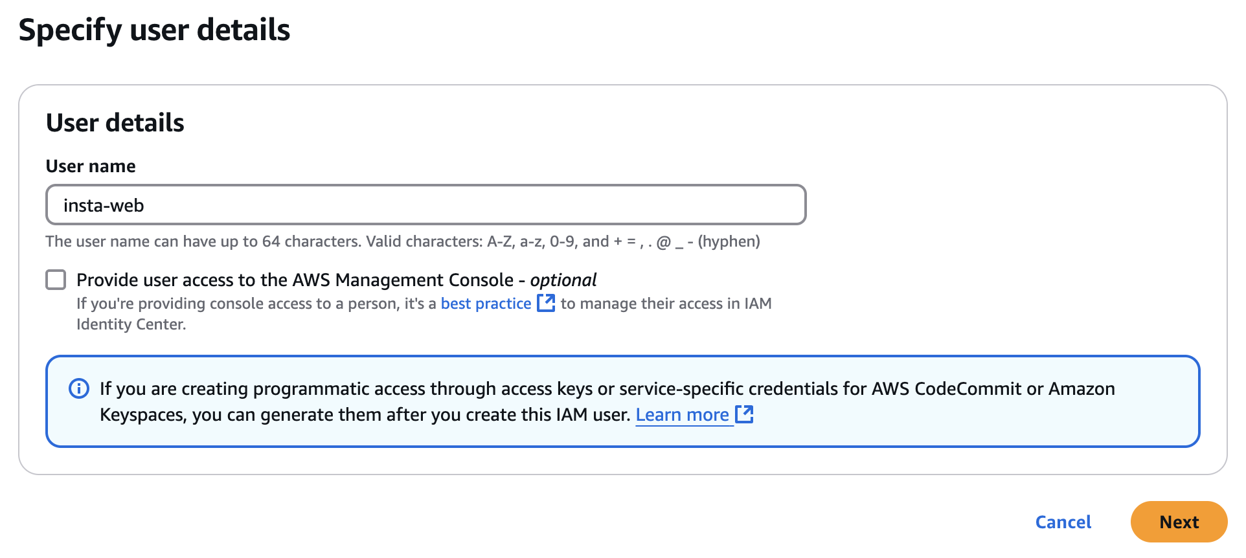1246x558 pixels.
Task: Click the programmatic access info message text
Action: pyautogui.click(x=607, y=401)
